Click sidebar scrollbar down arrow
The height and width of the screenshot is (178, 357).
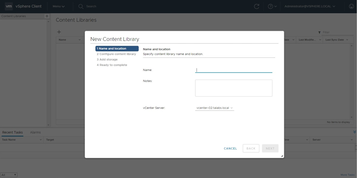point(48,125)
